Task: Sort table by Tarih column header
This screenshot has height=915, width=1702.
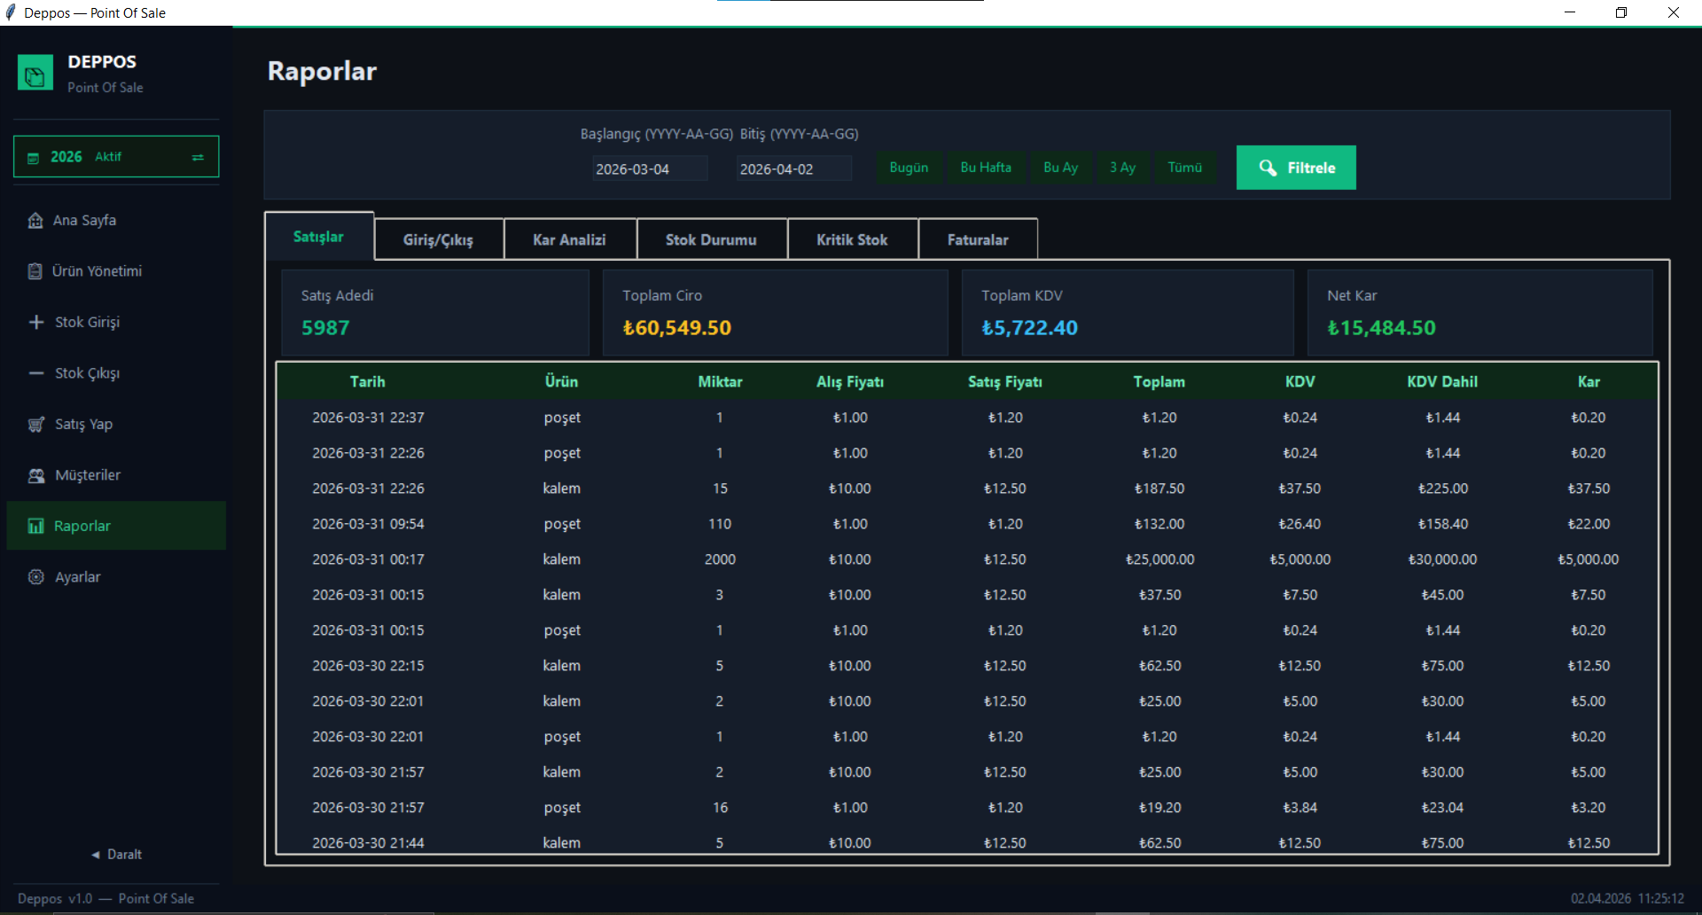Action: [x=367, y=382]
